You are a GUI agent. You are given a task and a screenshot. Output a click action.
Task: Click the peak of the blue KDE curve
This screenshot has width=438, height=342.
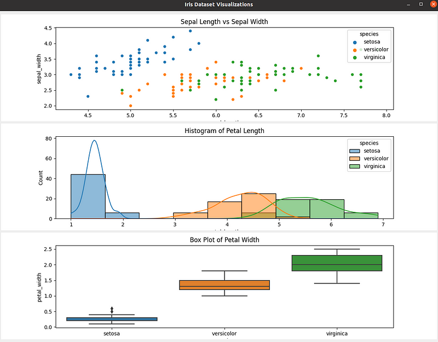(94, 141)
